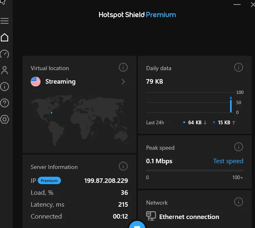Show info for Server Information card
This screenshot has height=228, width=255.
tap(123, 166)
